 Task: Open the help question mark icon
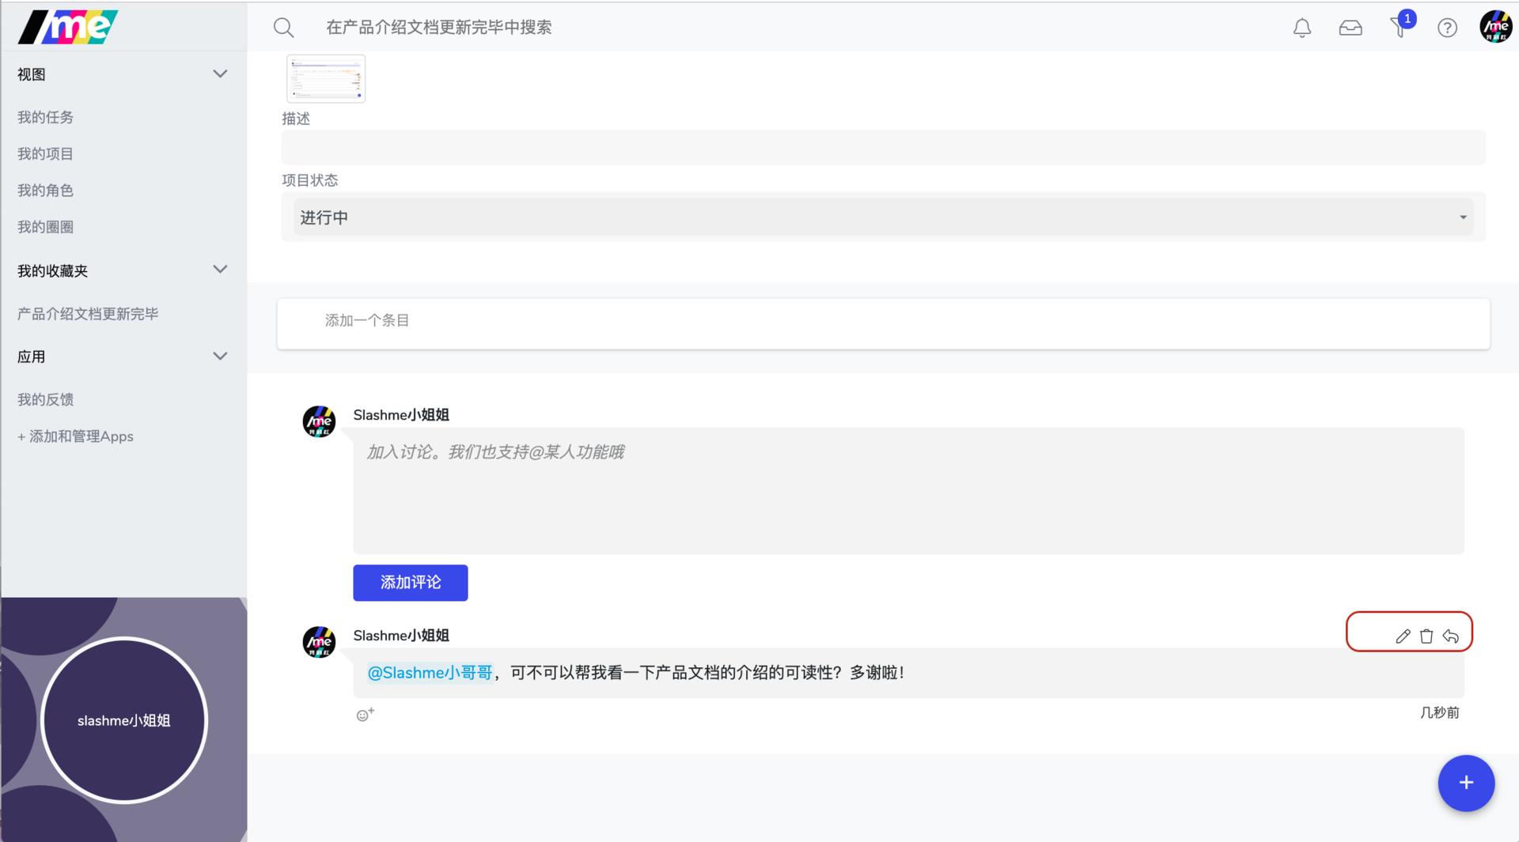(1447, 28)
